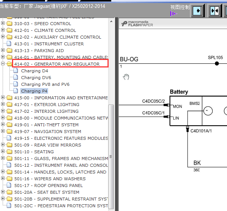Expand the 412-02 Auxiliary Climate Control node
Screen dimensions: 227x211
[x=3, y=37]
